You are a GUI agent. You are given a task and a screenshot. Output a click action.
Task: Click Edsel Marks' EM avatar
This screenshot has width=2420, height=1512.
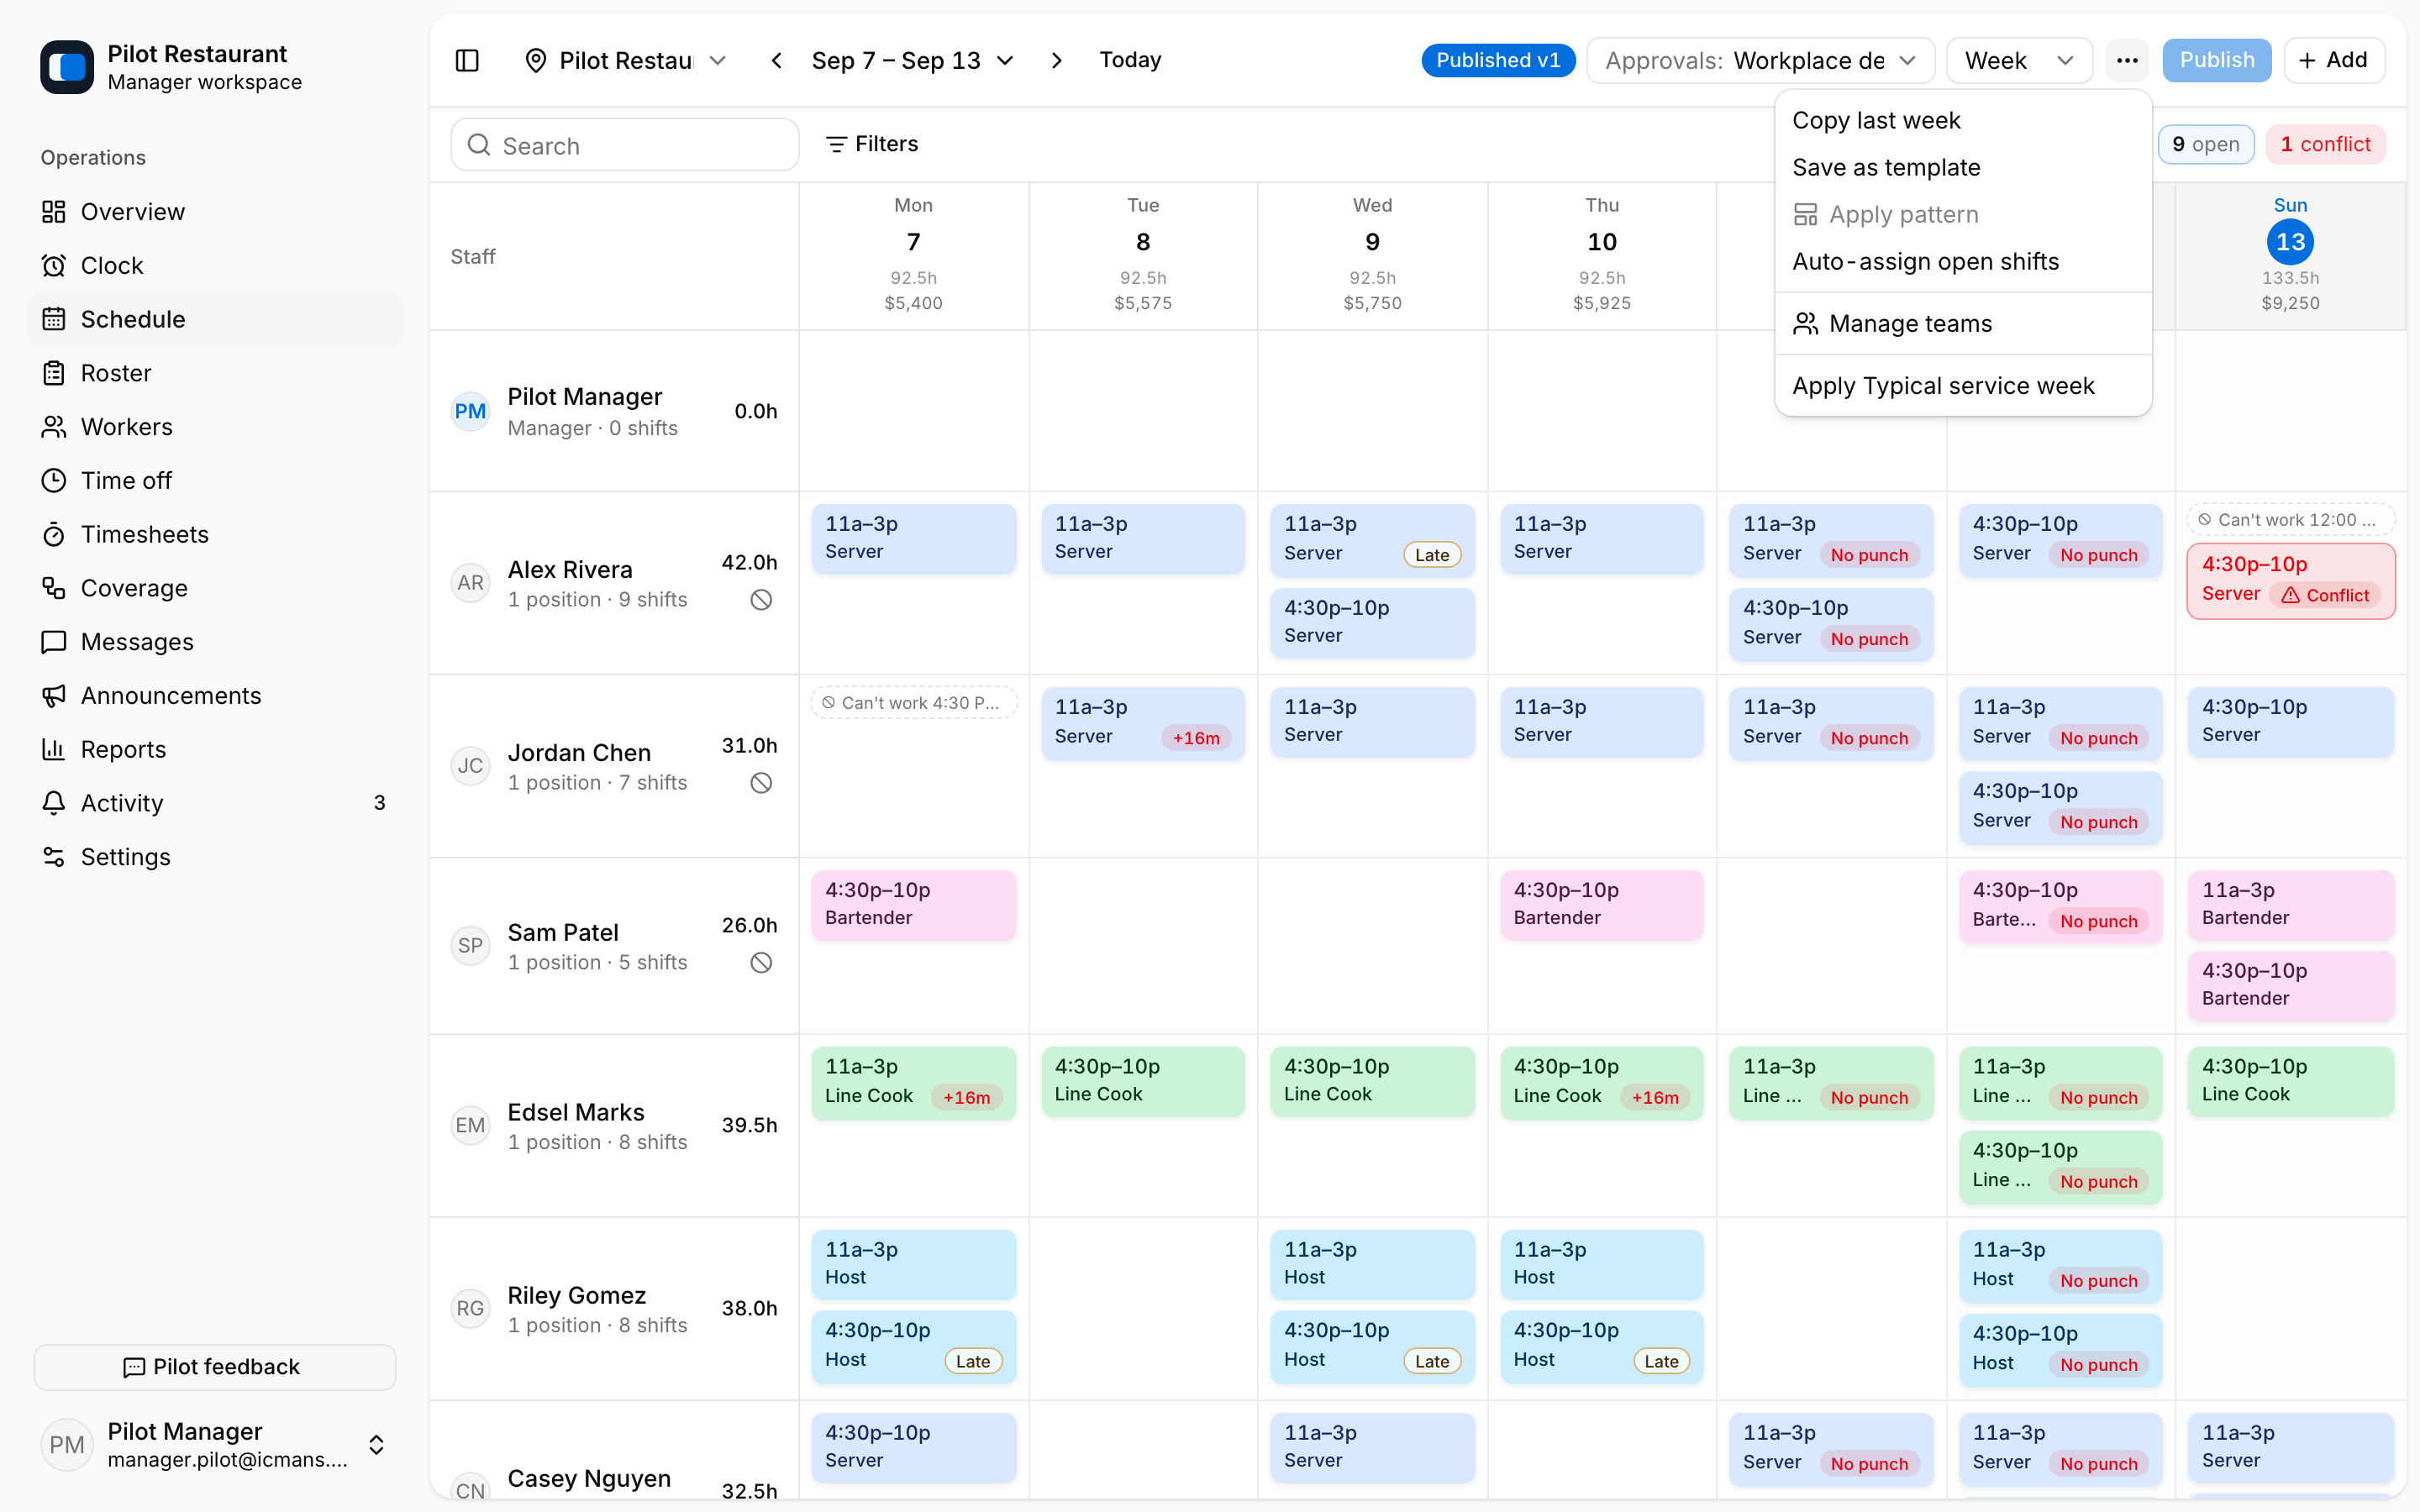470,1125
